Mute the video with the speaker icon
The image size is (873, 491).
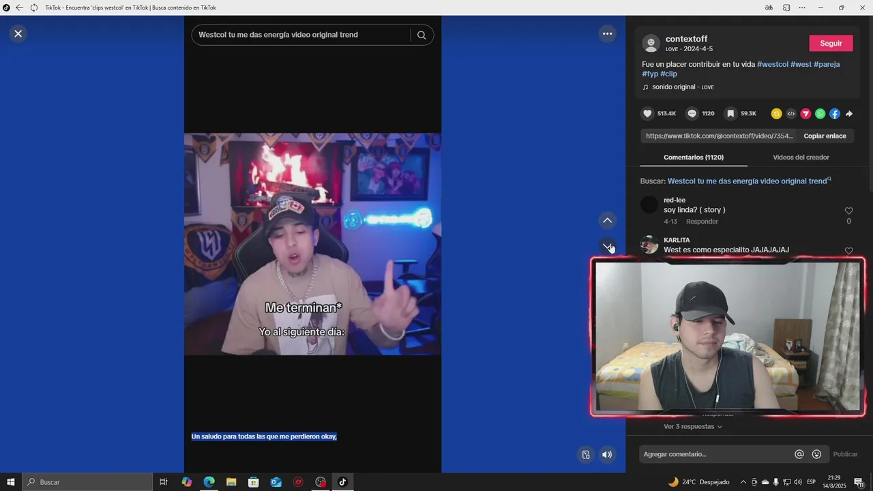[x=607, y=455]
